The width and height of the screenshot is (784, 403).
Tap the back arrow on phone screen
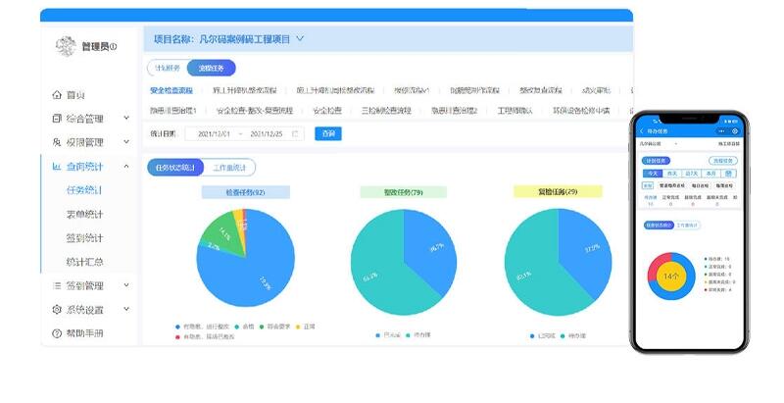tap(642, 129)
